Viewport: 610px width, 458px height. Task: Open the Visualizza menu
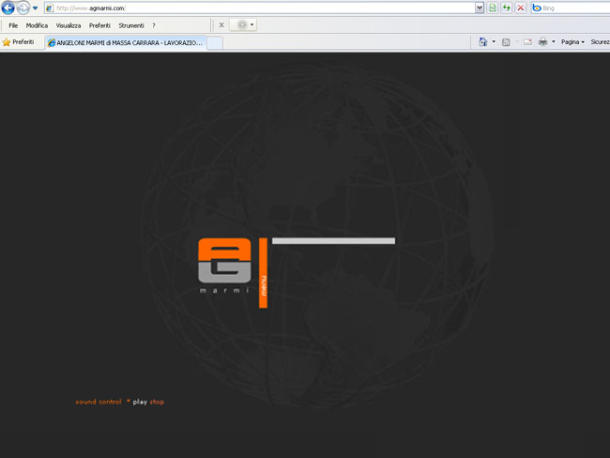tap(68, 25)
